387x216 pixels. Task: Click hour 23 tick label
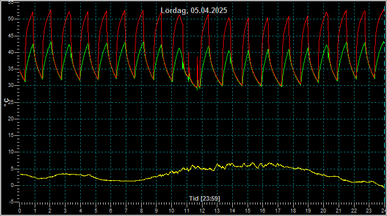pyautogui.click(x=369, y=211)
